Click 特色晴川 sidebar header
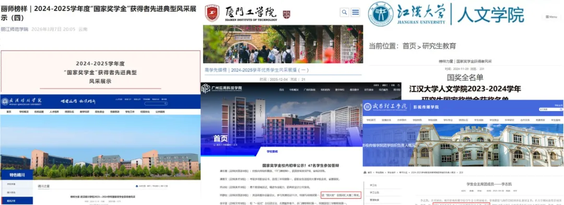564x205 pixels. click(16, 175)
